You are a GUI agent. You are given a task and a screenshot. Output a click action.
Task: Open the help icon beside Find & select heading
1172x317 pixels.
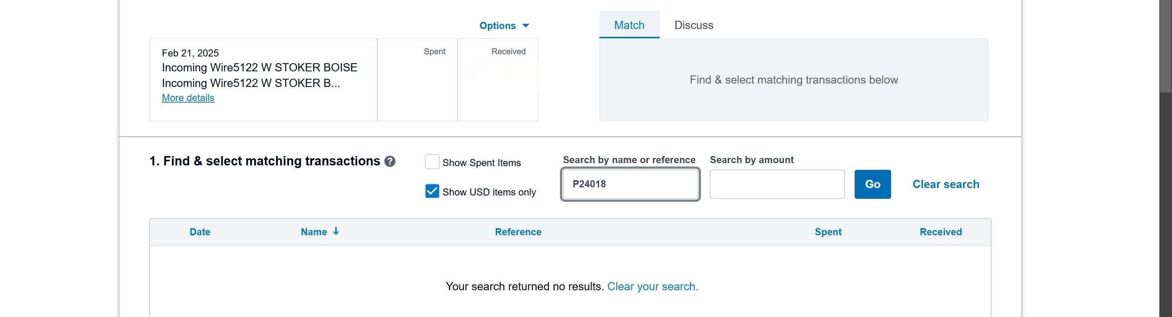click(x=390, y=161)
